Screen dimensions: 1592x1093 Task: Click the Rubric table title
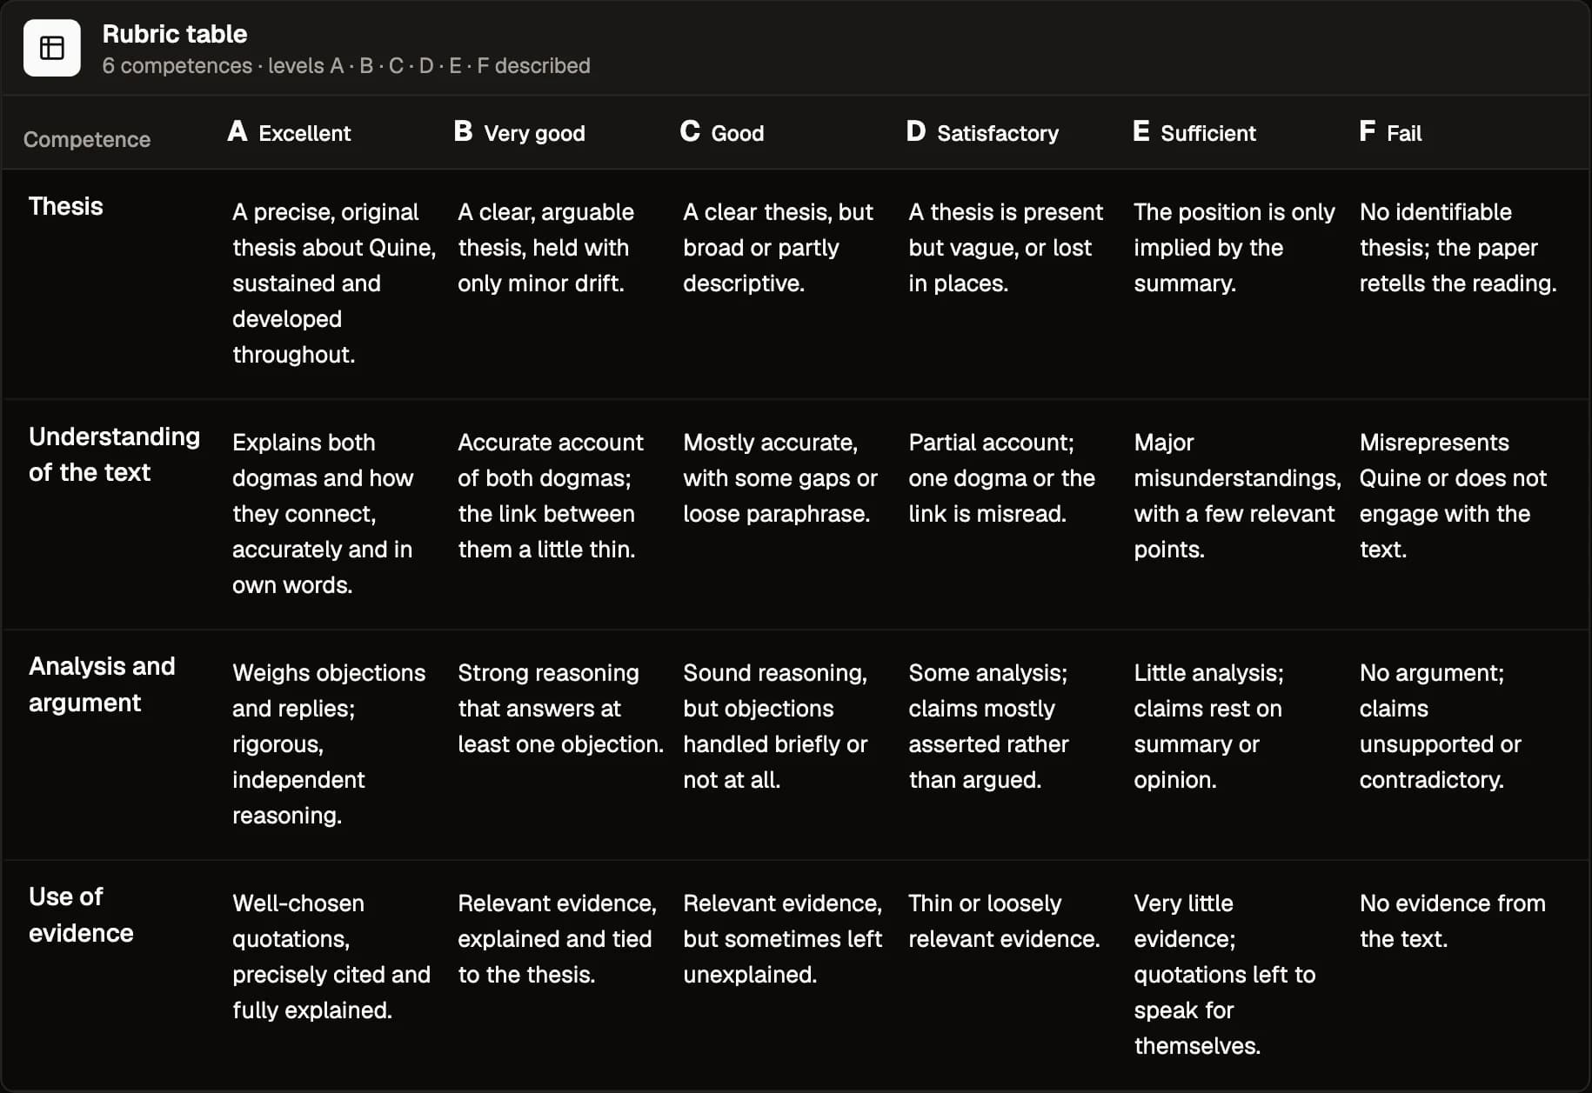click(175, 34)
